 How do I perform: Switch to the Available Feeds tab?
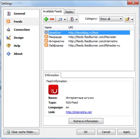click(52, 12)
